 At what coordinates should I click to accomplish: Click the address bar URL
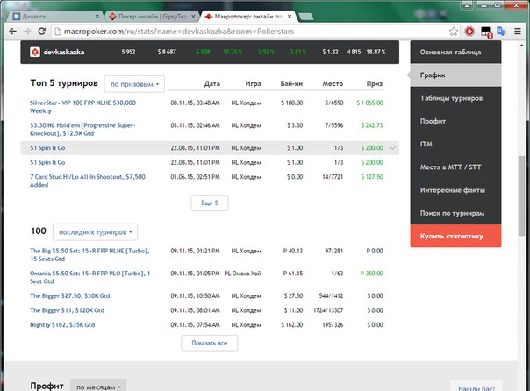tap(179, 32)
